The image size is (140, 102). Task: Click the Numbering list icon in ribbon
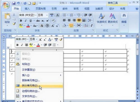71,15
